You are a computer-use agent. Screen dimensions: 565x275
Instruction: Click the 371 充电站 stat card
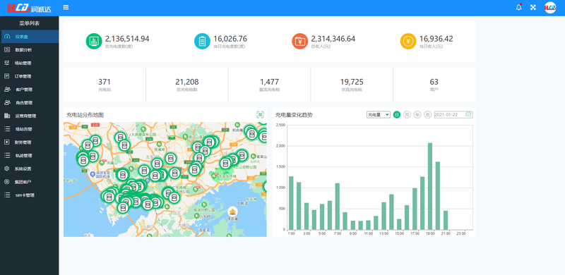(x=105, y=85)
